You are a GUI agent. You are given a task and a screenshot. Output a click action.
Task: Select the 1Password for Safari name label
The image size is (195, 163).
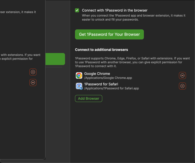click(x=101, y=84)
